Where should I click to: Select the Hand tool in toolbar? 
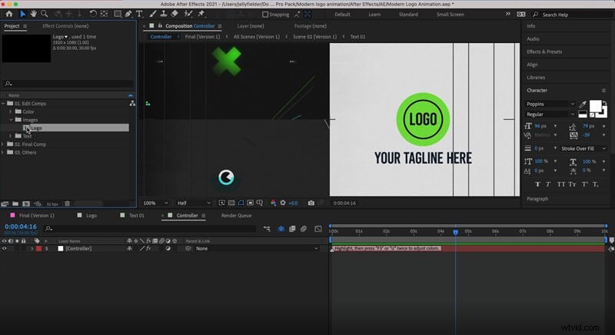click(34, 14)
